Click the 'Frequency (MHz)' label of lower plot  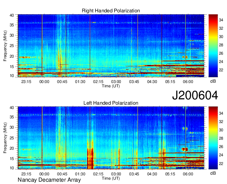[5, 138]
